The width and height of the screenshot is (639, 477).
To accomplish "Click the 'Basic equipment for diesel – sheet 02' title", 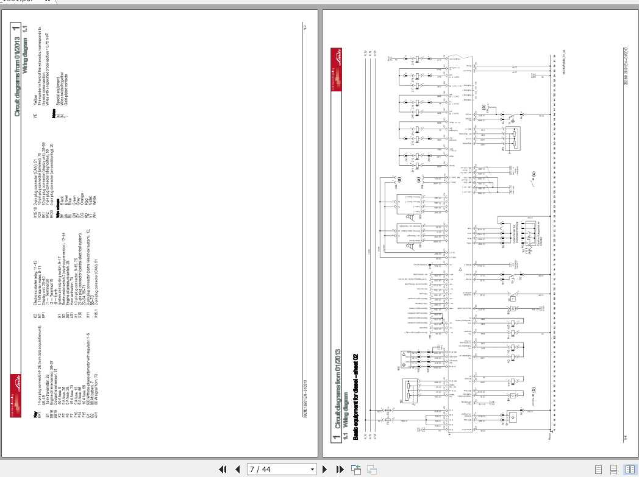I will [355, 397].
